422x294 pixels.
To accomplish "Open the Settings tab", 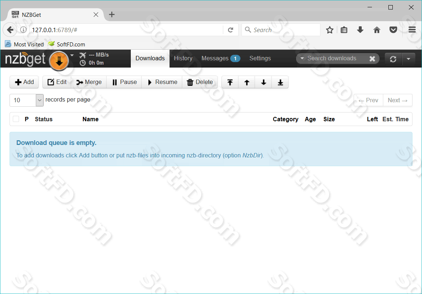I will click(260, 58).
